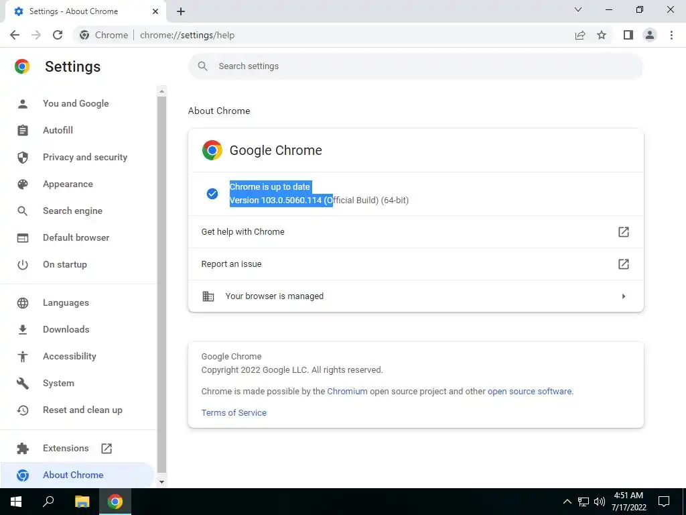Click external link icon for Report an issue
686x515 pixels.
tap(624, 264)
